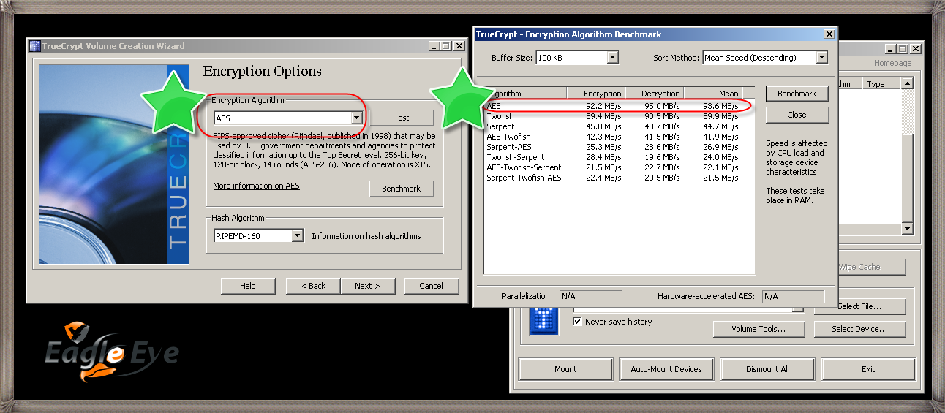Close the main TrueCrypt window
Viewport: 945px width, 413px height.
click(915, 48)
